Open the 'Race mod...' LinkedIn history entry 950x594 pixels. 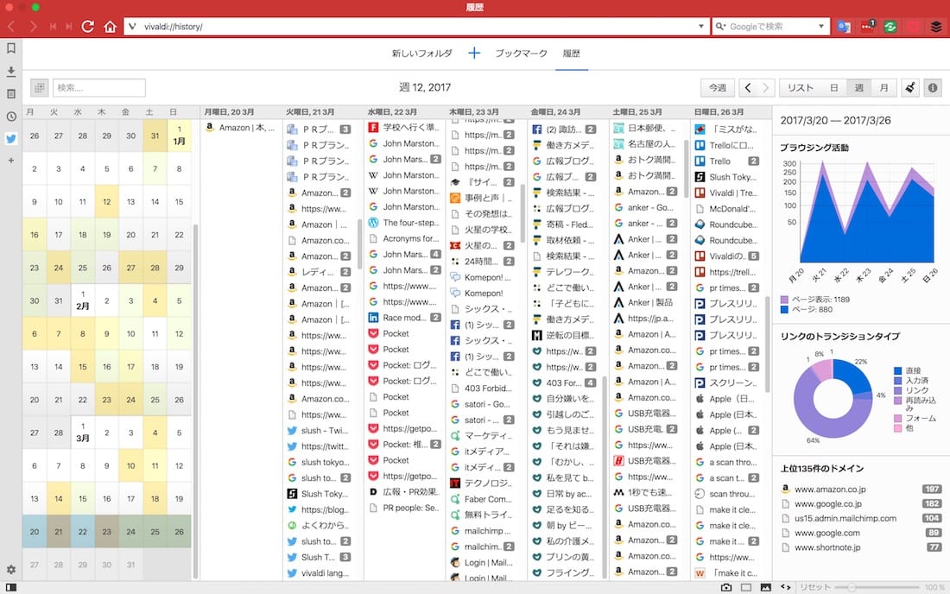405,318
